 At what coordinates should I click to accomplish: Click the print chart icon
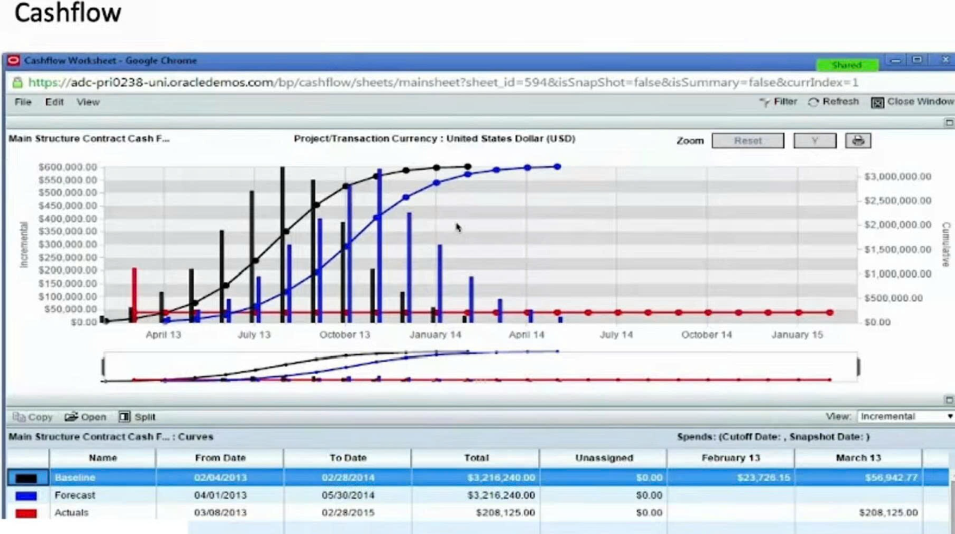pos(858,141)
